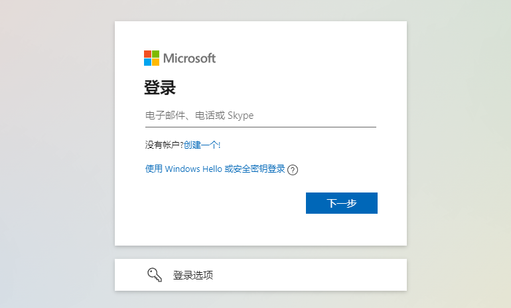Click the underline beneath the email field
This screenshot has width=511, height=308.
click(261, 127)
